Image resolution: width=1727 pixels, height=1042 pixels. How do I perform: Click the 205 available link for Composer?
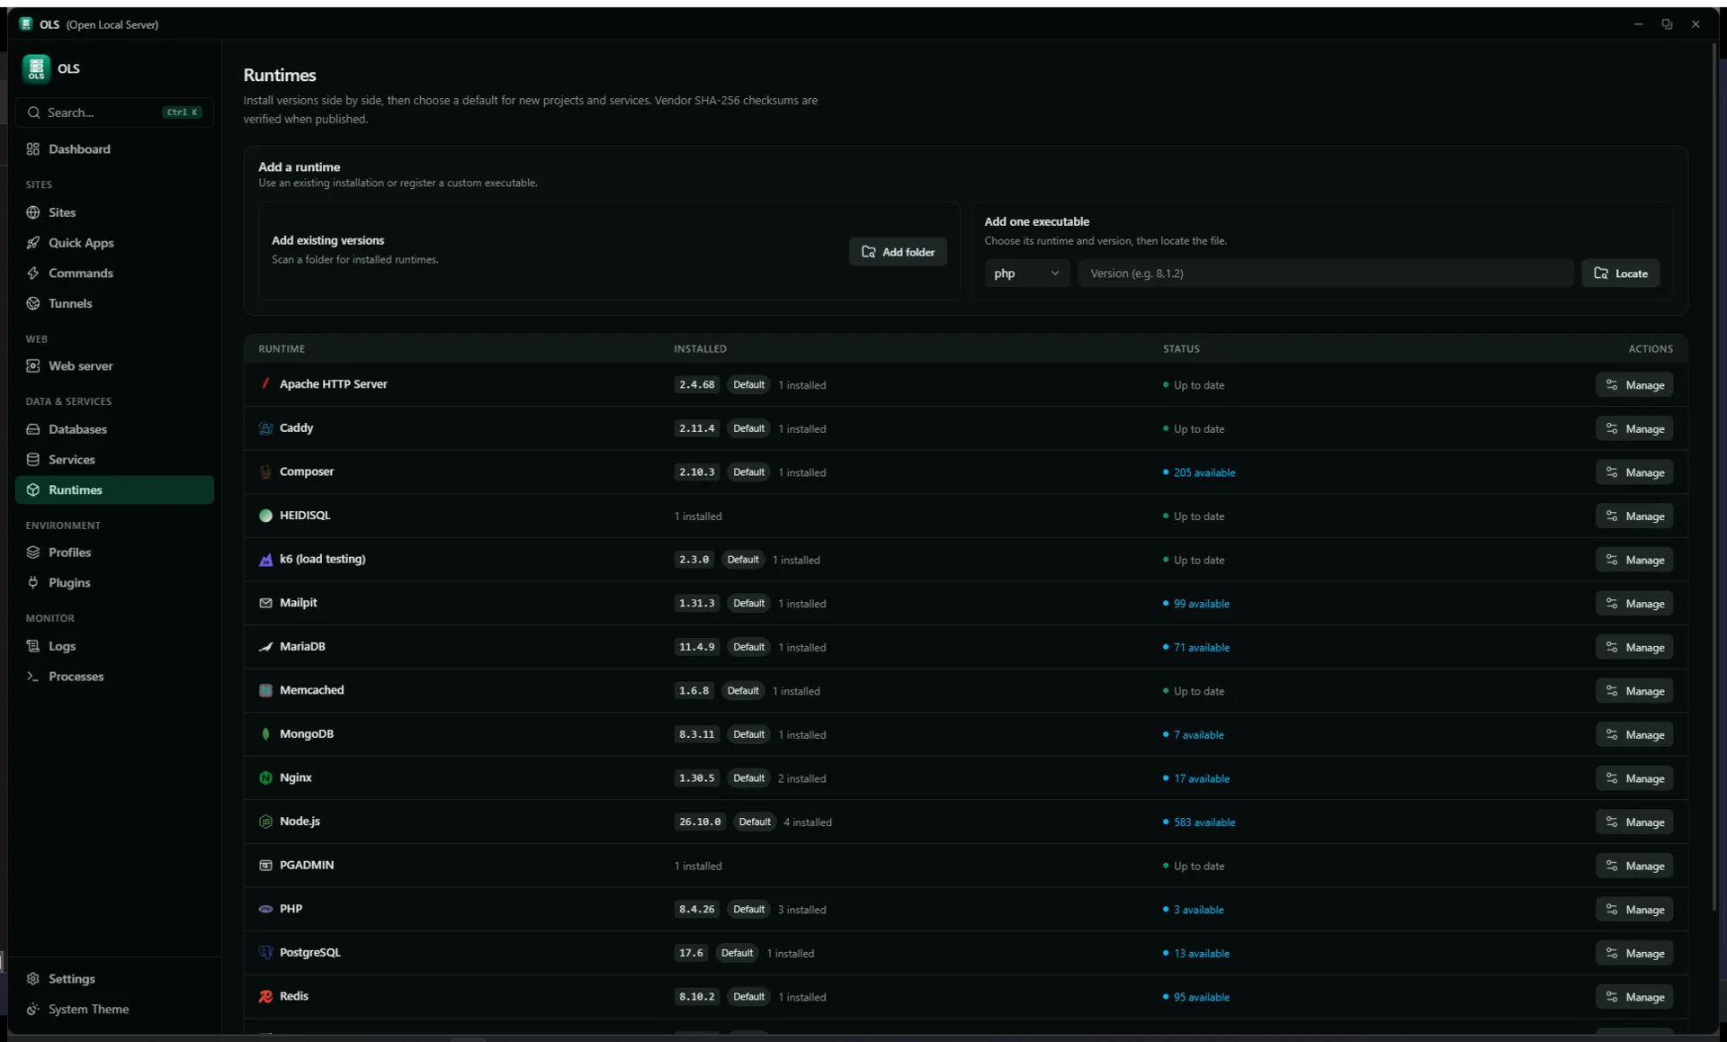pos(1204,472)
